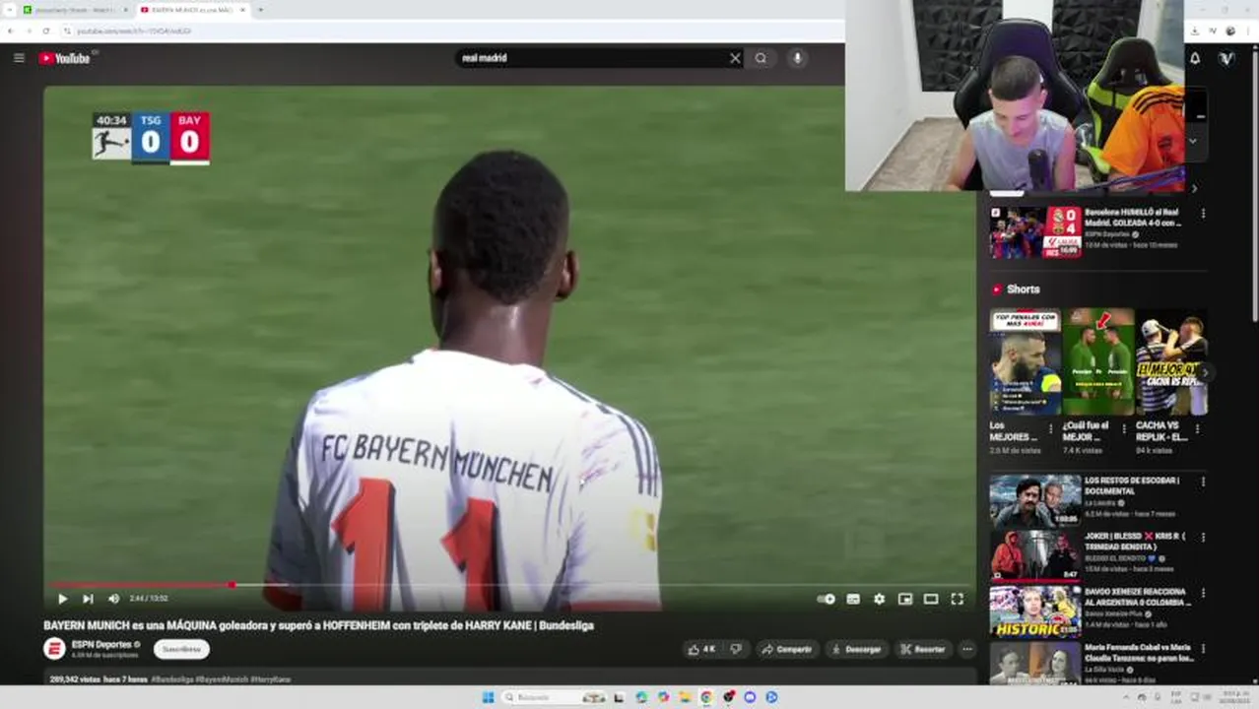Image resolution: width=1259 pixels, height=709 pixels.
Task: Open the Barcelona HUMILLÓ al Real Madrid thumbnail
Action: coord(1035,232)
